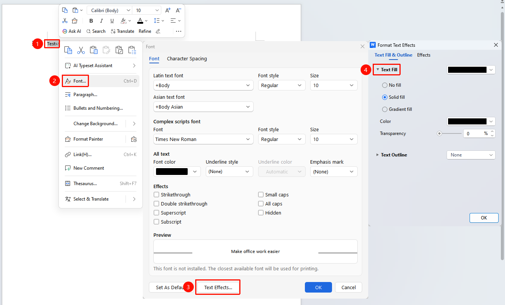Enable the Small caps checkbox
Viewport: 505px width, 305px height.
[261, 195]
